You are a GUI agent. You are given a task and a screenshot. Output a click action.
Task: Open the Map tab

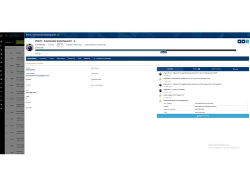click(x=235, y=69)
